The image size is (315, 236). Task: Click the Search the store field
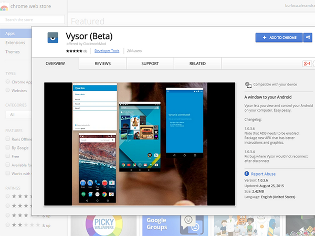pyautogui.click(x=33, y=19)
